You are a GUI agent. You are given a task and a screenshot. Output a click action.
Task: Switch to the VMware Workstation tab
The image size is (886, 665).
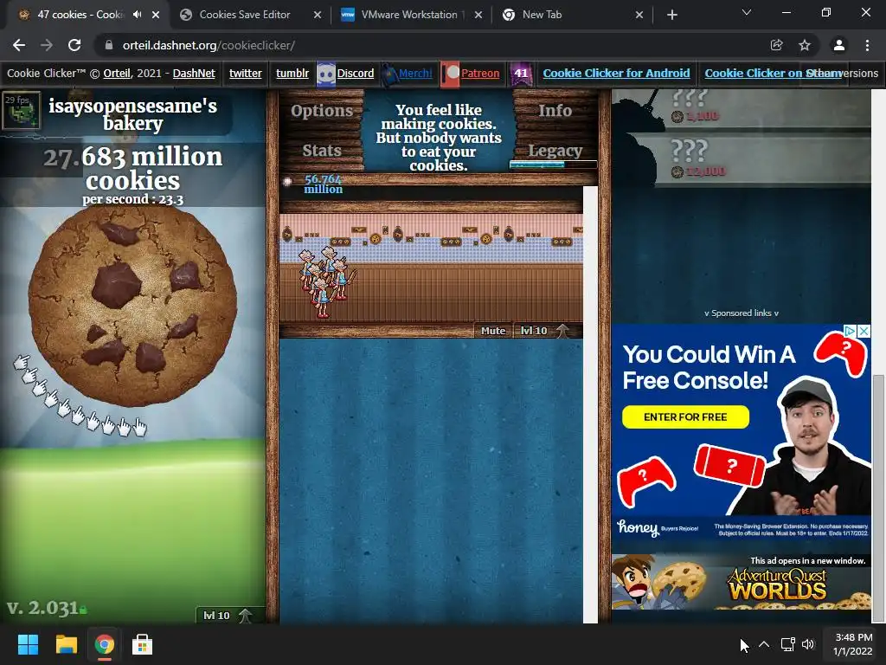click(x=409, y=15)
